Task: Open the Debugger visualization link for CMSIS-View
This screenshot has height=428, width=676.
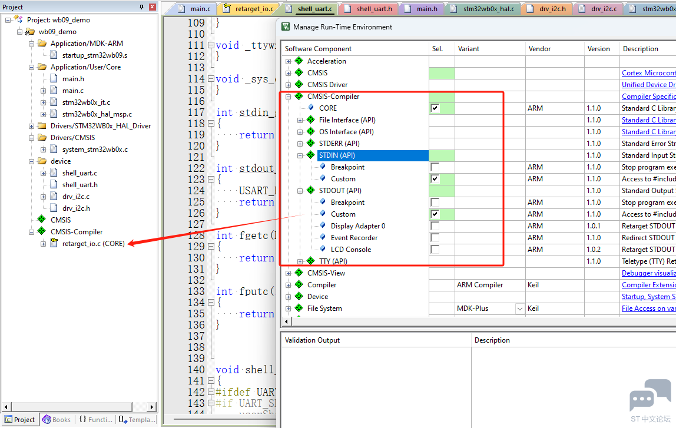Action: click(x=649, y=273)
